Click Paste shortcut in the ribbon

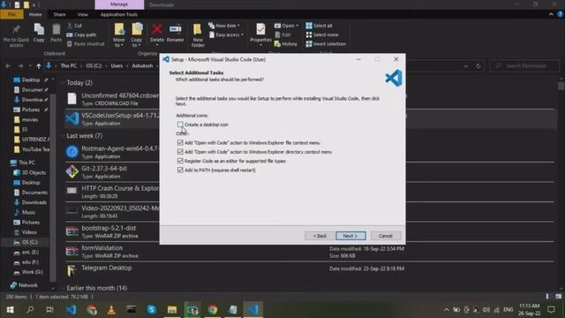tap(86, 43)
